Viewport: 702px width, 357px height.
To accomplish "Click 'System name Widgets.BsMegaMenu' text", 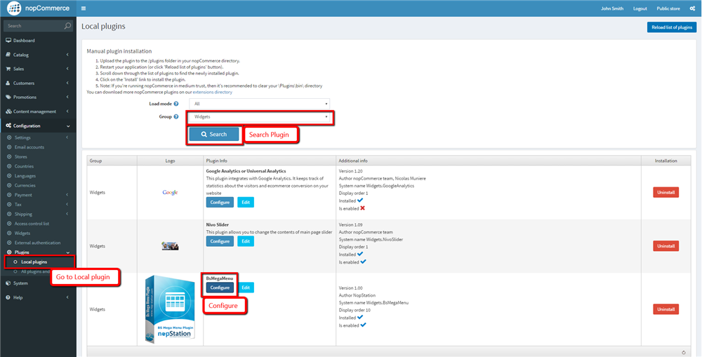I will coord(374,303).
